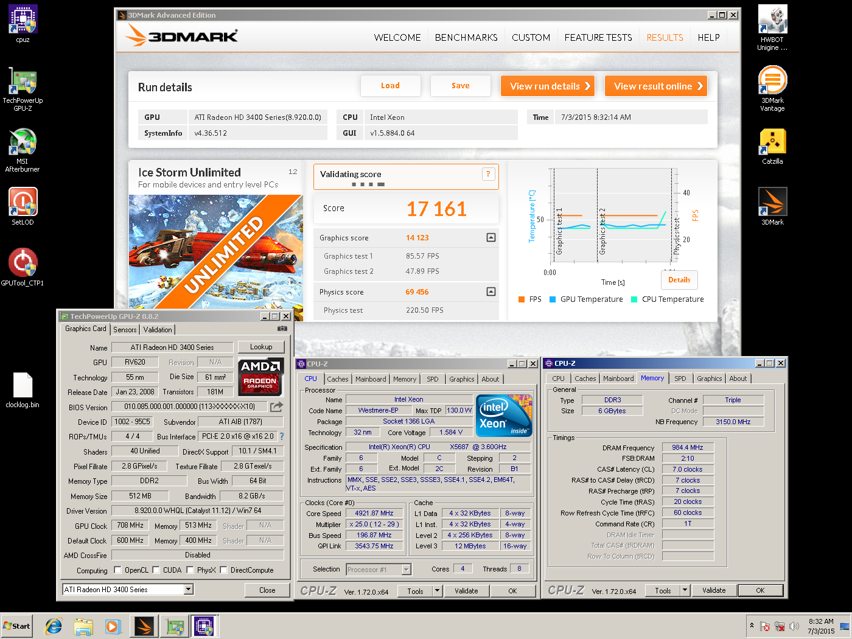Open the BENCHMARKS tab in 3DMark
The width and height of the screenshot is (852, 639).
466,38
